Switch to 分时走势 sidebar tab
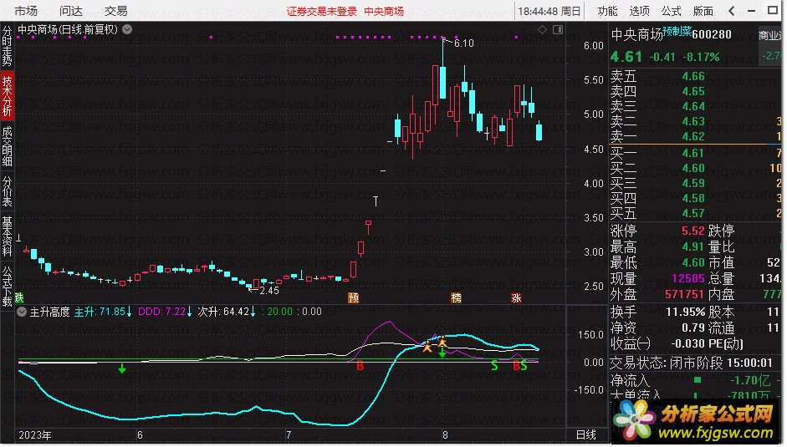This screenshot has width=787, height=447. pyautogui.click(x=7, y=46)
